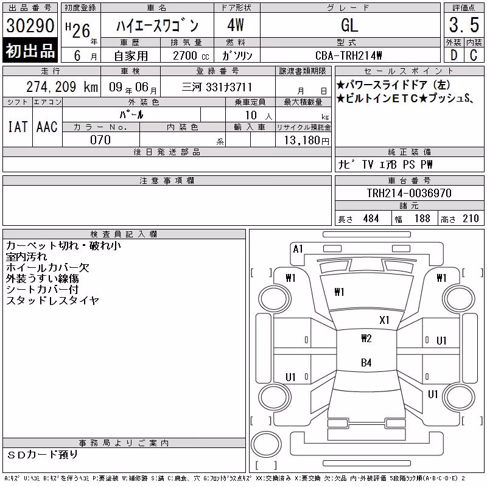Click the lot number 30290
The height and width of the screenshot is (487, 487).
30,26
